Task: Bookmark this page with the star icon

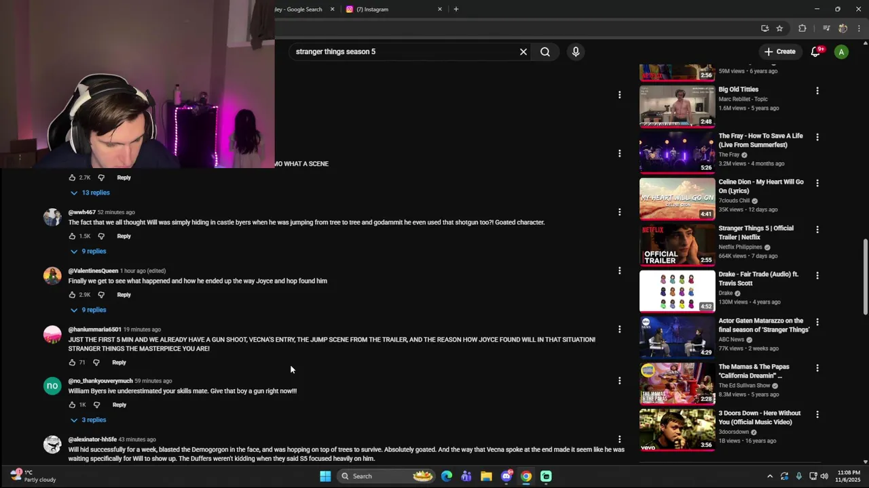Action: coord(779,28)
